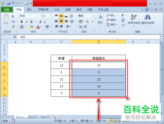Open the font name dropdown 宋体
Viewport: 164px width, 124px height.
click(40, 16)
